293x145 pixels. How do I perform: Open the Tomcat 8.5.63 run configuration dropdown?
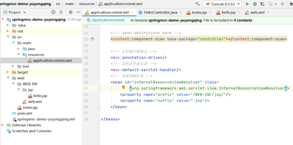[x=222, y=4]
